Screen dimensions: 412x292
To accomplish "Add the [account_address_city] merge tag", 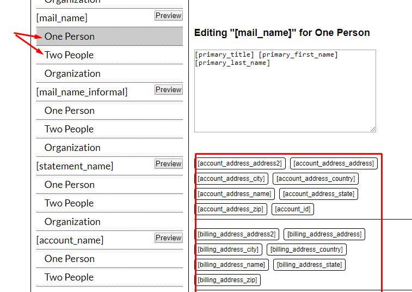I will pyautogui.click(x=231, y=179).
